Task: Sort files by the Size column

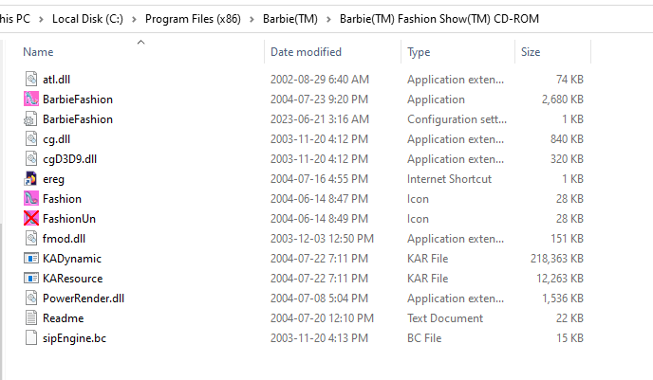Action: 531,51
